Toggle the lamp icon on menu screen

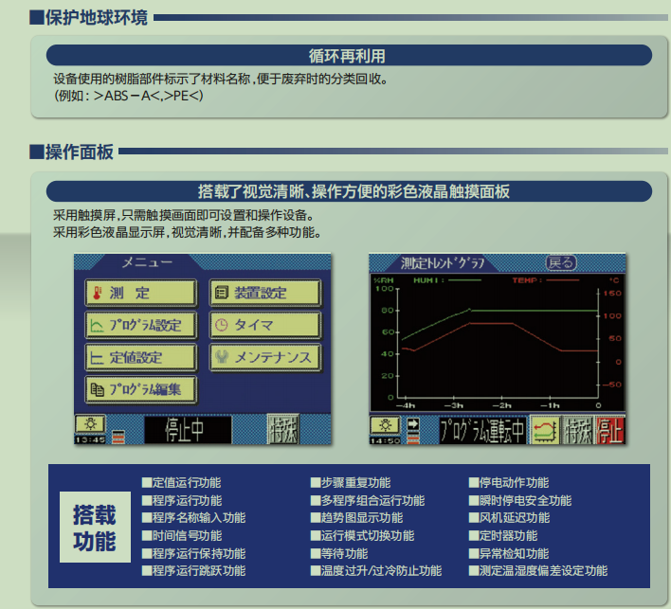[x=90, y=424]
